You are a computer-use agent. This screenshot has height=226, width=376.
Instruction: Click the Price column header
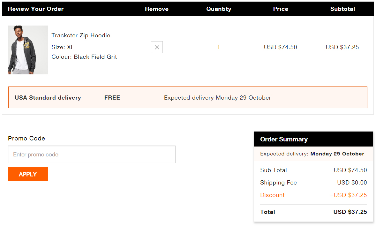point(281,9)
